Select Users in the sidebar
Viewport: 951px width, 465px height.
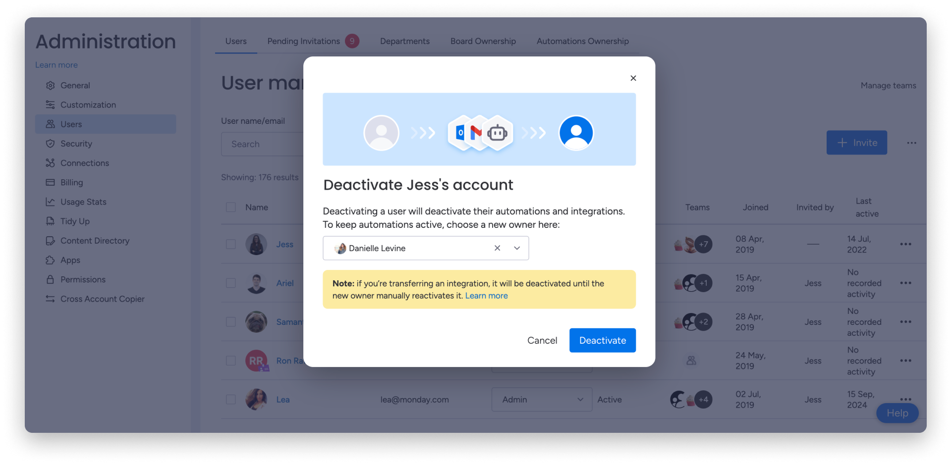106,124
